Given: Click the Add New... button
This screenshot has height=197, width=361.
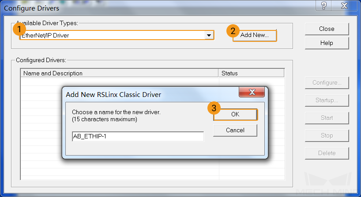Looking at the screenshot, I should click(254, 35).
